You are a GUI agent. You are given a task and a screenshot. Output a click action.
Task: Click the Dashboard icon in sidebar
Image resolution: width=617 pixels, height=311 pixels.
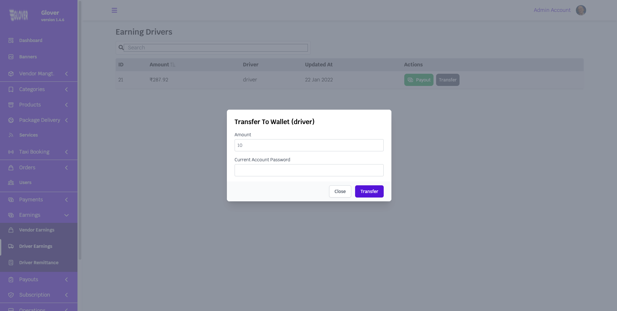pyautogui.click(x=11, y=40)
